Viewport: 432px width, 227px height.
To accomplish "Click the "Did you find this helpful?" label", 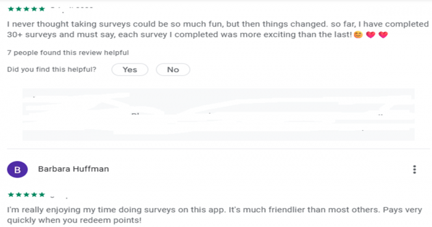I will click(x=51, y=69).
